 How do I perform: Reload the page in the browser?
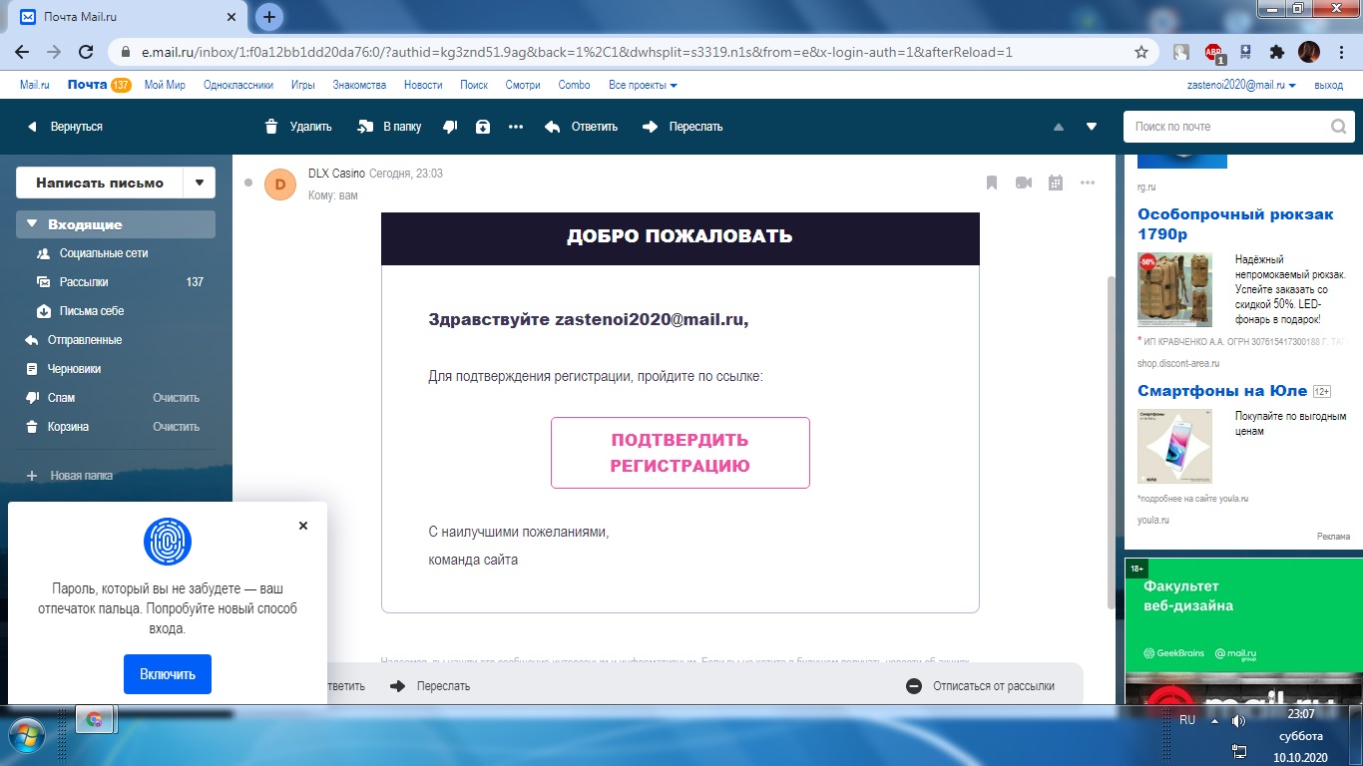[x=86, y=52]
